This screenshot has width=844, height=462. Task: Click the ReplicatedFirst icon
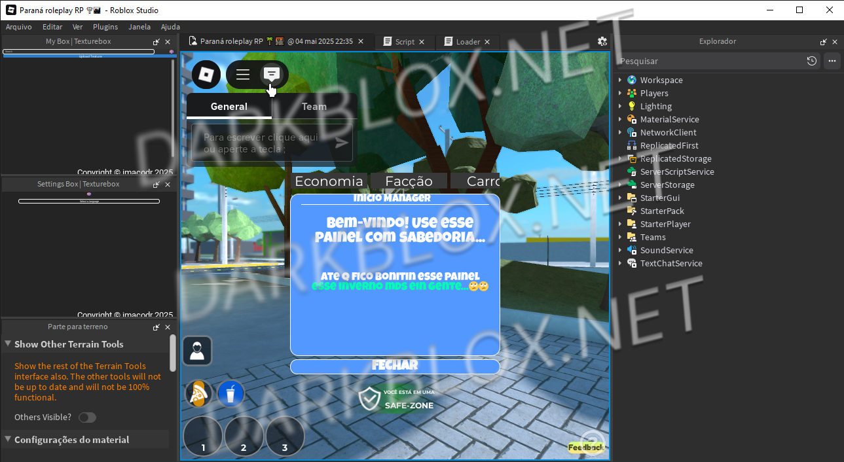632,145
